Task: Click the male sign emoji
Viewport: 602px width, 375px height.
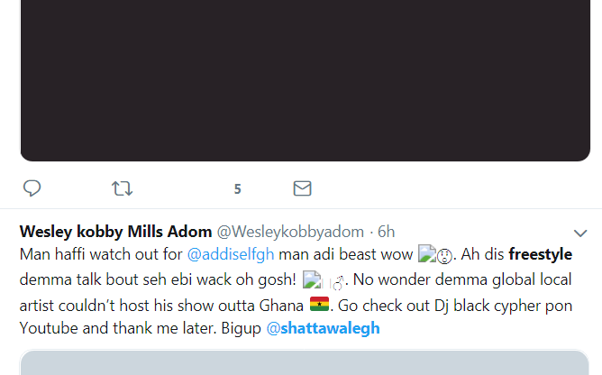Action: [x=338, y=283]
